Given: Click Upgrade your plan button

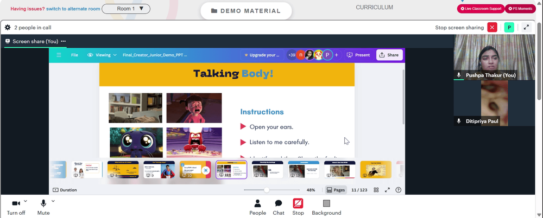Looking at the screenshot, I should coord(262,55).
